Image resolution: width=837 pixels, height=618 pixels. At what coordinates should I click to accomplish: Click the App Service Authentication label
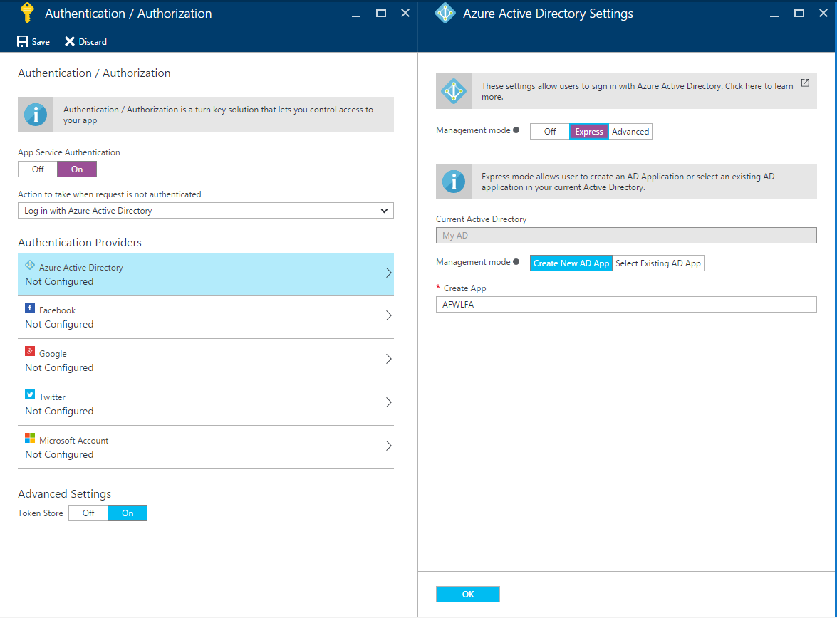[x=69, y=152]
